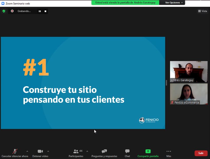The height and width of the screenshot is (159, 210).
Task: Toggle camera with Detener video
Action: [x=40, y=153]
